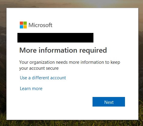Click the Next button
This screenshot has width=143, height=126.
tap(109, 102)
